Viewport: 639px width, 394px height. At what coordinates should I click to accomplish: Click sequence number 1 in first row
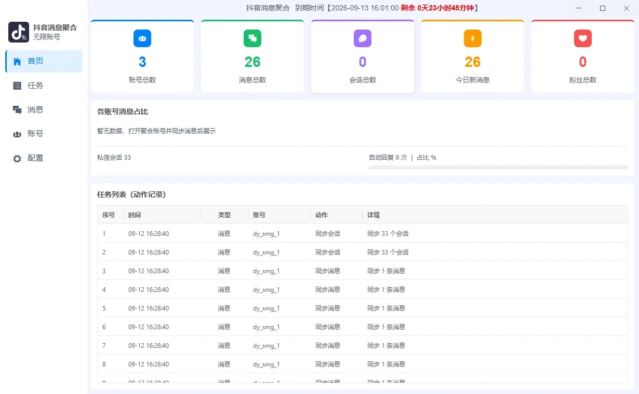(104, 234)
